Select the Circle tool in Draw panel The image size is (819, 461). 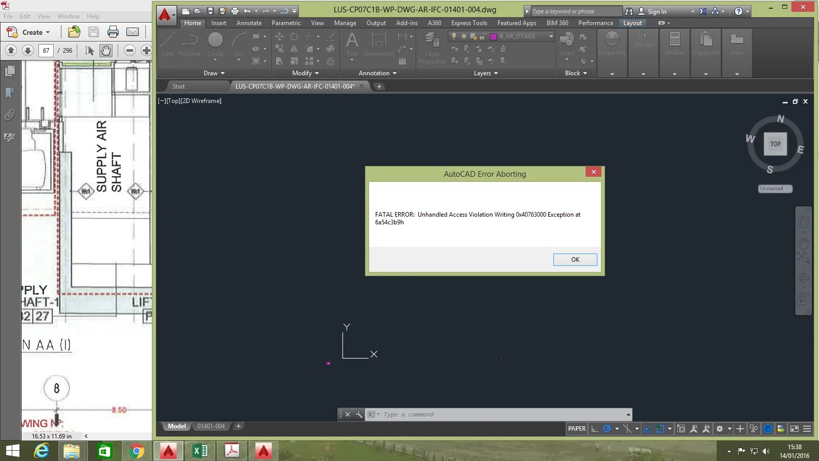(215, 44)
